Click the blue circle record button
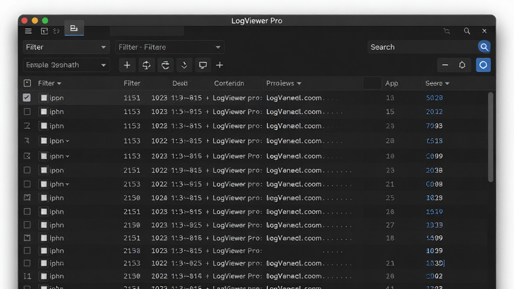Viewport: 514px width, 289px height. click(x=483, y=65)
